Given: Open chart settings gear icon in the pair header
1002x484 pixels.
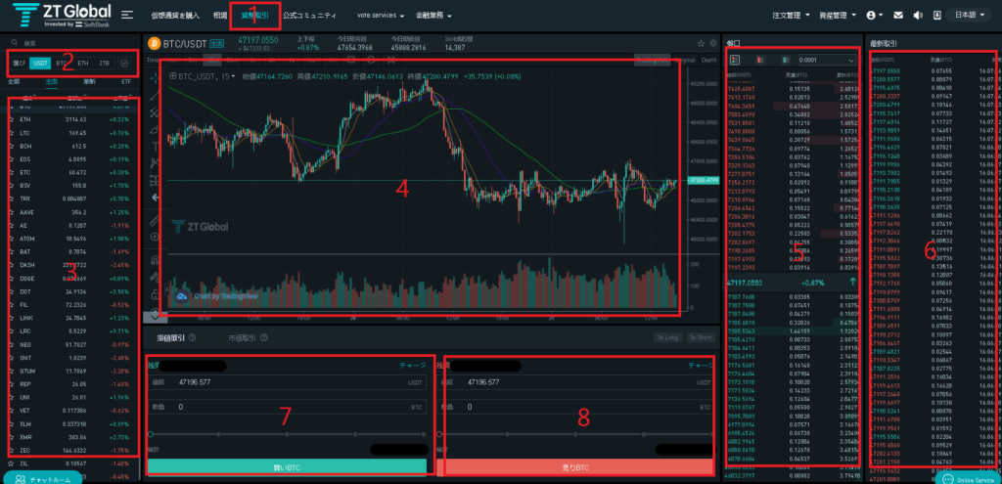Looking at the screenshot, I should click(x=713, y=43).
